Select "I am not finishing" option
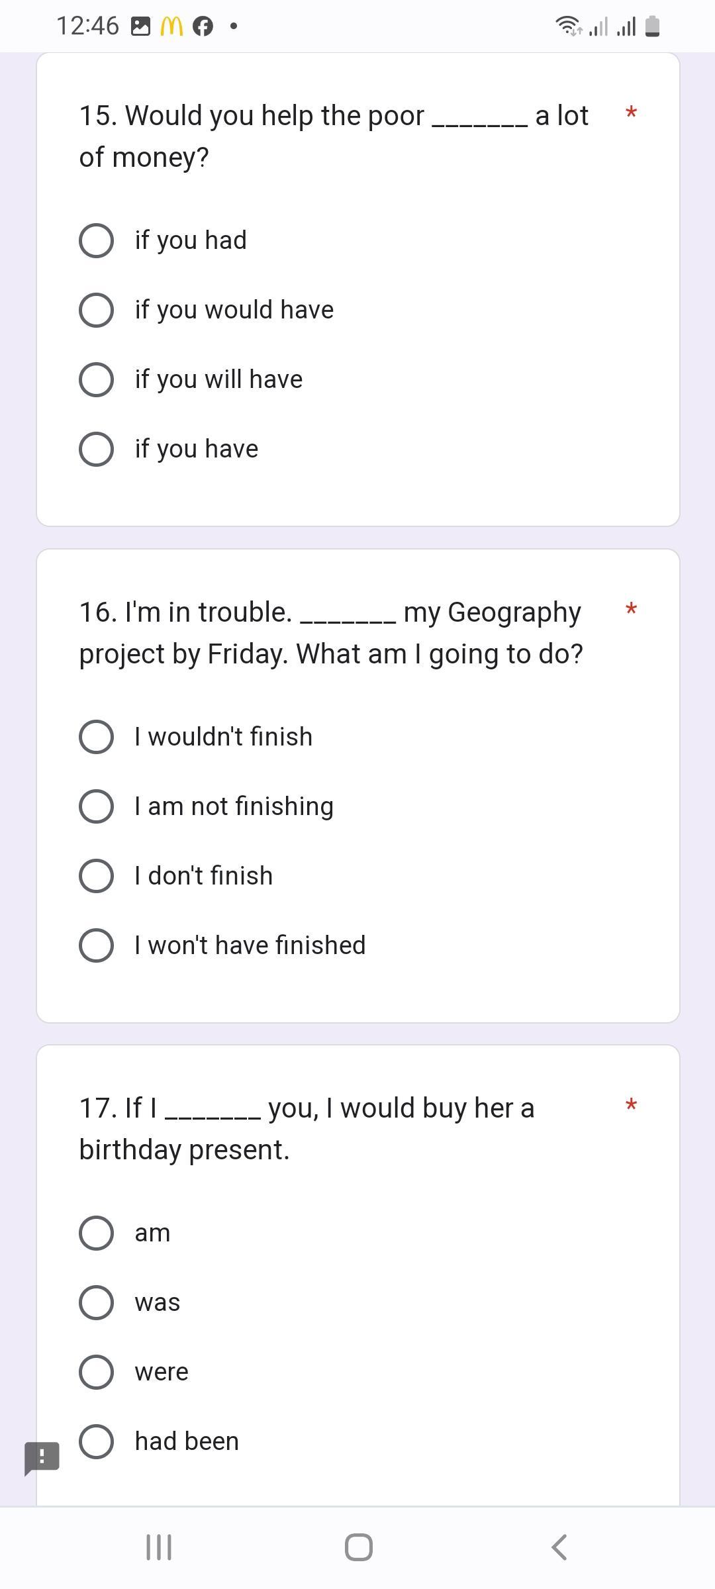 96,806
